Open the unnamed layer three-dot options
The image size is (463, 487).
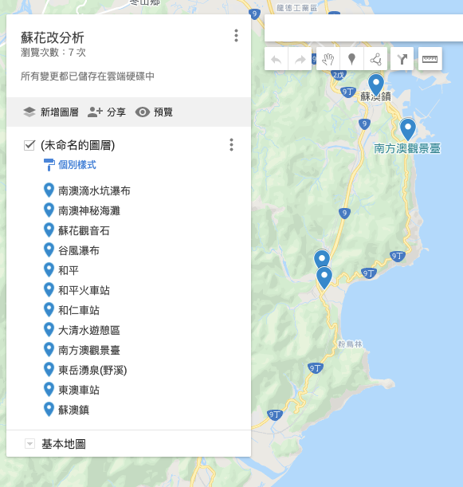231,145
